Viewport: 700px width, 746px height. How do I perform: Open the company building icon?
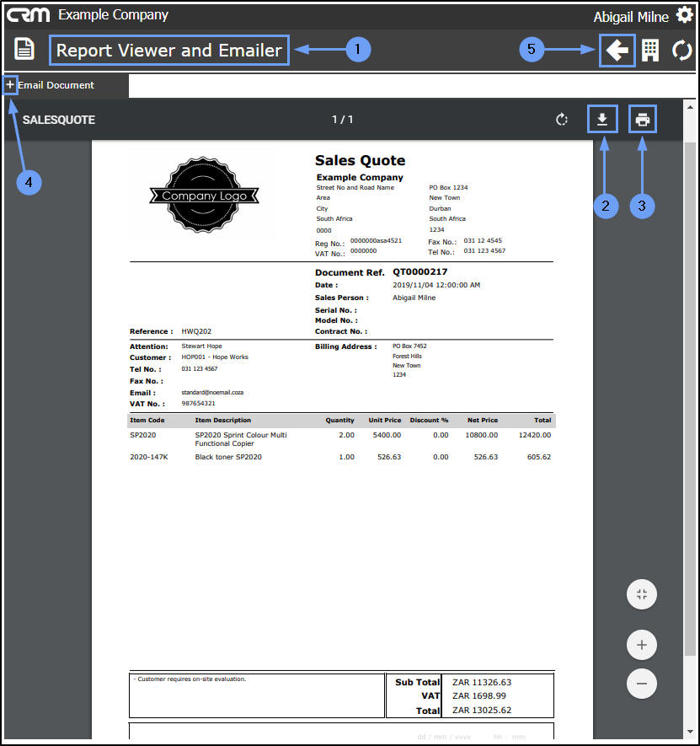[x=650, y=51]
